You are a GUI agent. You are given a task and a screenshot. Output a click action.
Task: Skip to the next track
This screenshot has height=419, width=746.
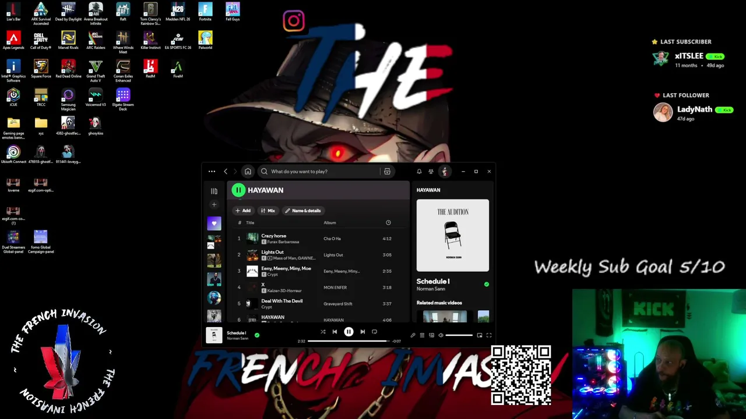click(x=363, y=332)
